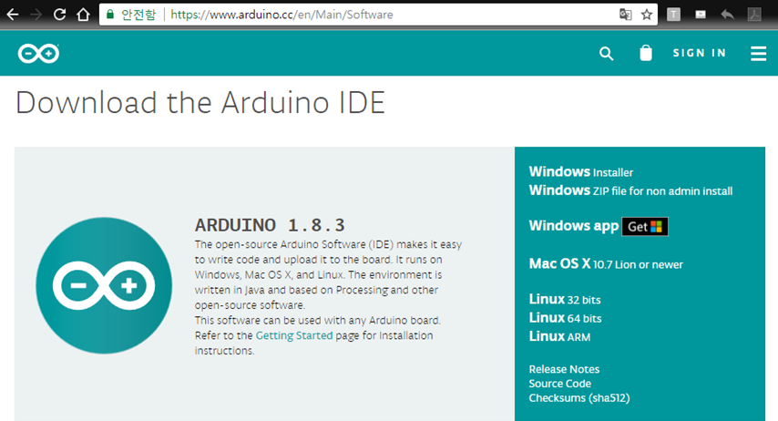Open Checksums (sha512) link
The width and height of the screenshot is (778, 421).
(579, 397)
